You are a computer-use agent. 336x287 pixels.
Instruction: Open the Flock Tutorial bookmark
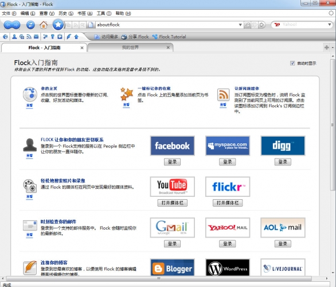click(x=169, y=37)
